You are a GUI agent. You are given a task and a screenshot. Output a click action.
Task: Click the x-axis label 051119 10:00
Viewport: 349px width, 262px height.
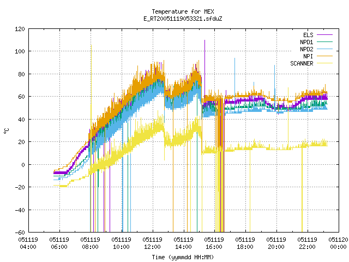121,243
